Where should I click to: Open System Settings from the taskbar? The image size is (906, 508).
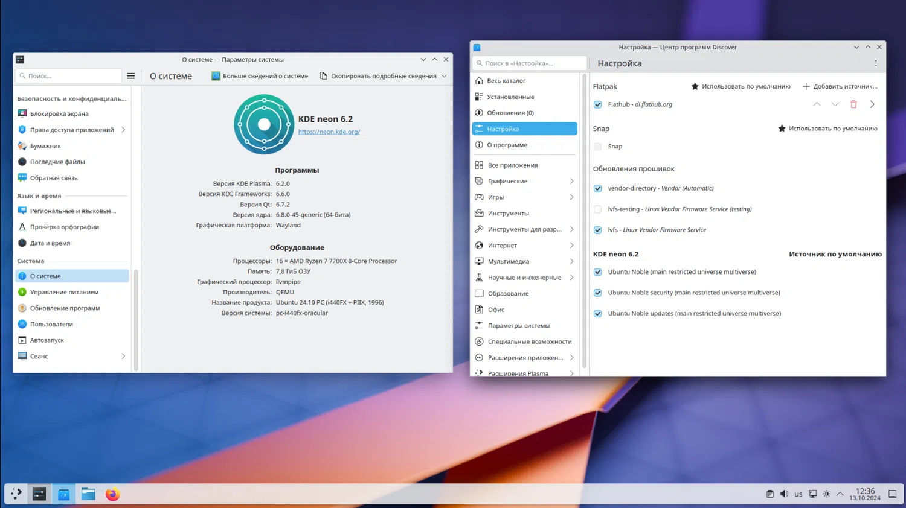coord(39,494)
